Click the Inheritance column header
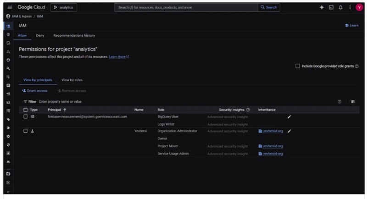The width and height of the screenshot is (368, 199). click(267, 110)
